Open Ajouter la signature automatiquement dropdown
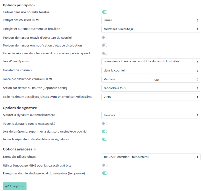This screenshot has height=191, width=203. point(151,115)
